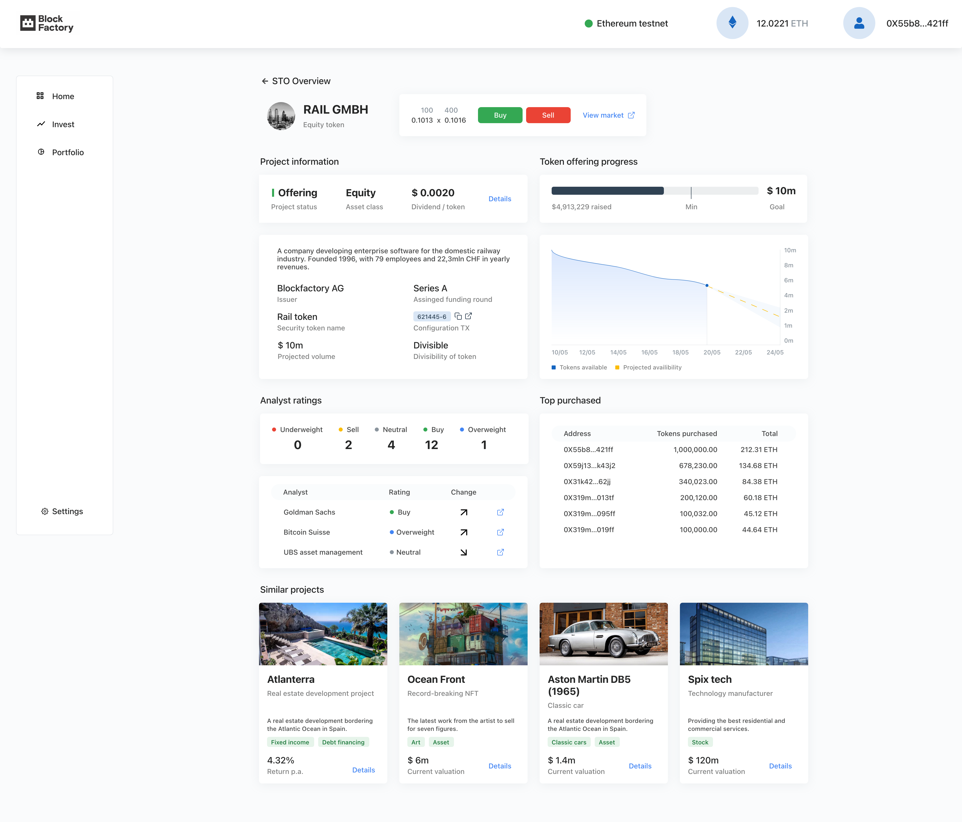
Task: Click the Ocean Front artwork thumbnail
Action: click(x=463, y=634)
